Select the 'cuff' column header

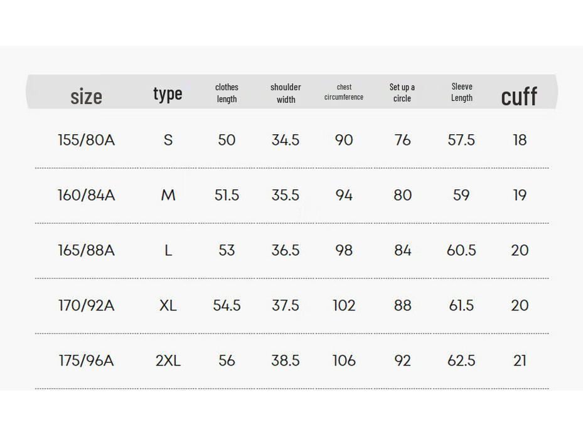point(519,96)
